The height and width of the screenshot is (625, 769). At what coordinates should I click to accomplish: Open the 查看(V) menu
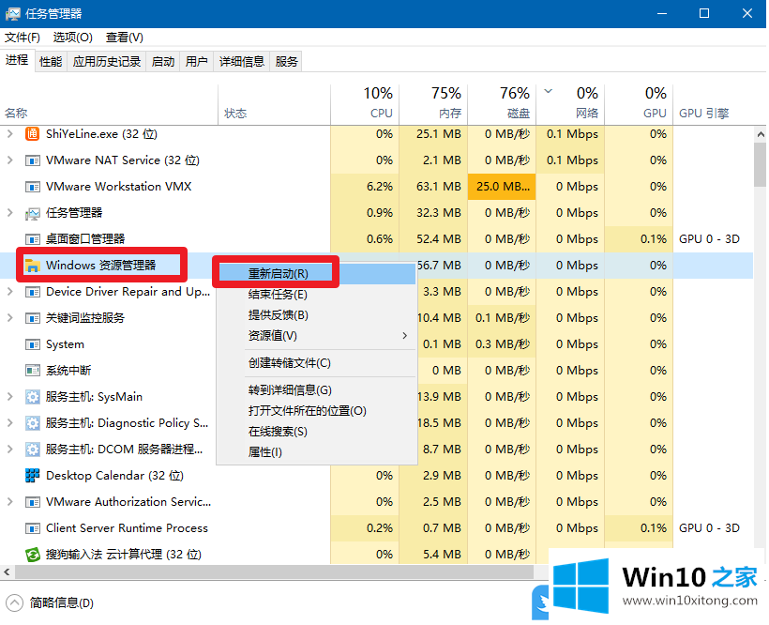[124, 38]
